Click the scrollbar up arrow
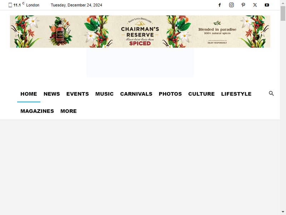 coord(283,3)
